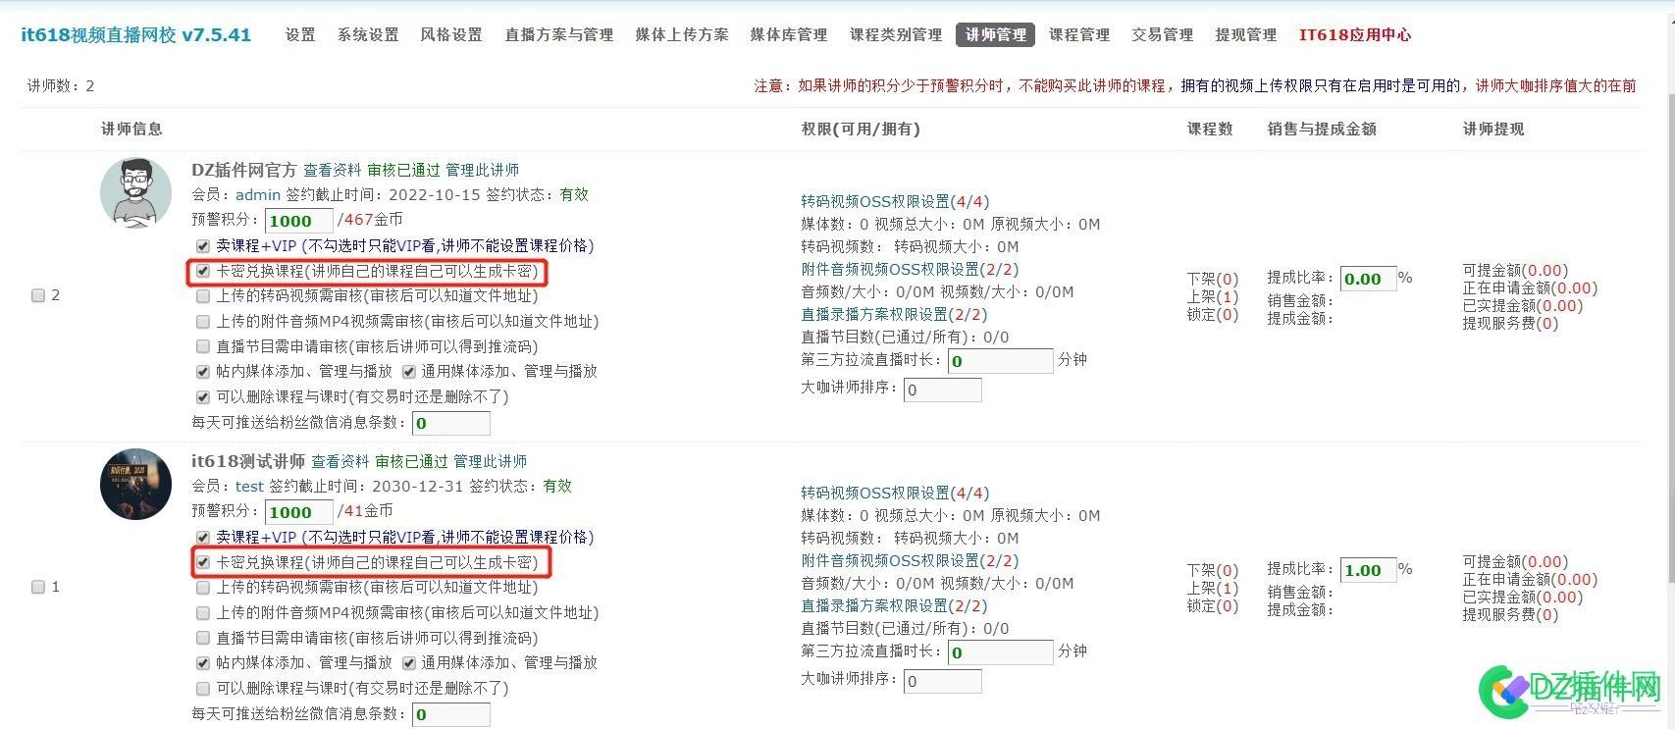This screenshot has width=1675, height=729.
Task: Uncheck 可以删除课程与课时 for DZ插件网官方
Action: (x=203, y=397)
